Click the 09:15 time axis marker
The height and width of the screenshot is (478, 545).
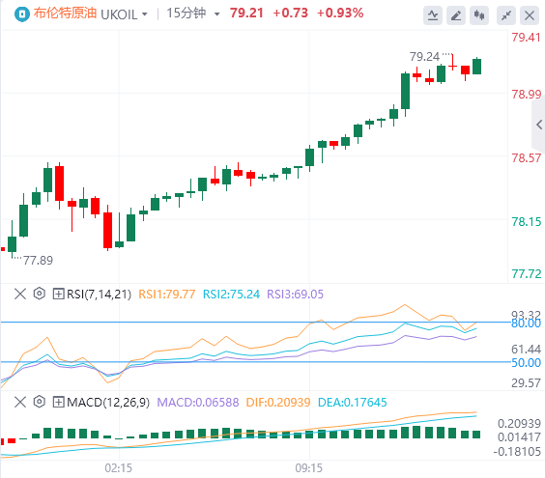tap(308, 468)
